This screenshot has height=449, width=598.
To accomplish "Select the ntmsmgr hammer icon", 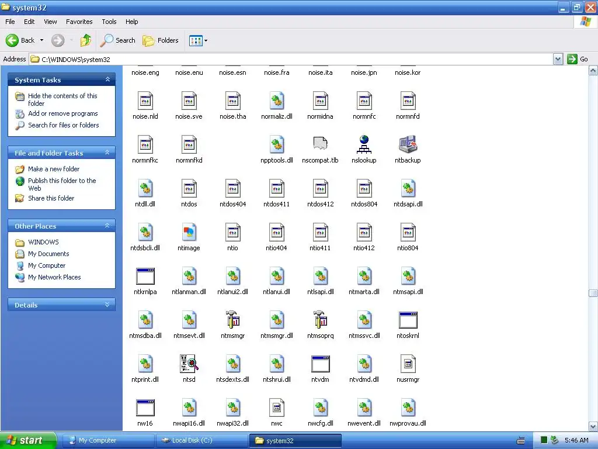I will click(x=232, y=320).
